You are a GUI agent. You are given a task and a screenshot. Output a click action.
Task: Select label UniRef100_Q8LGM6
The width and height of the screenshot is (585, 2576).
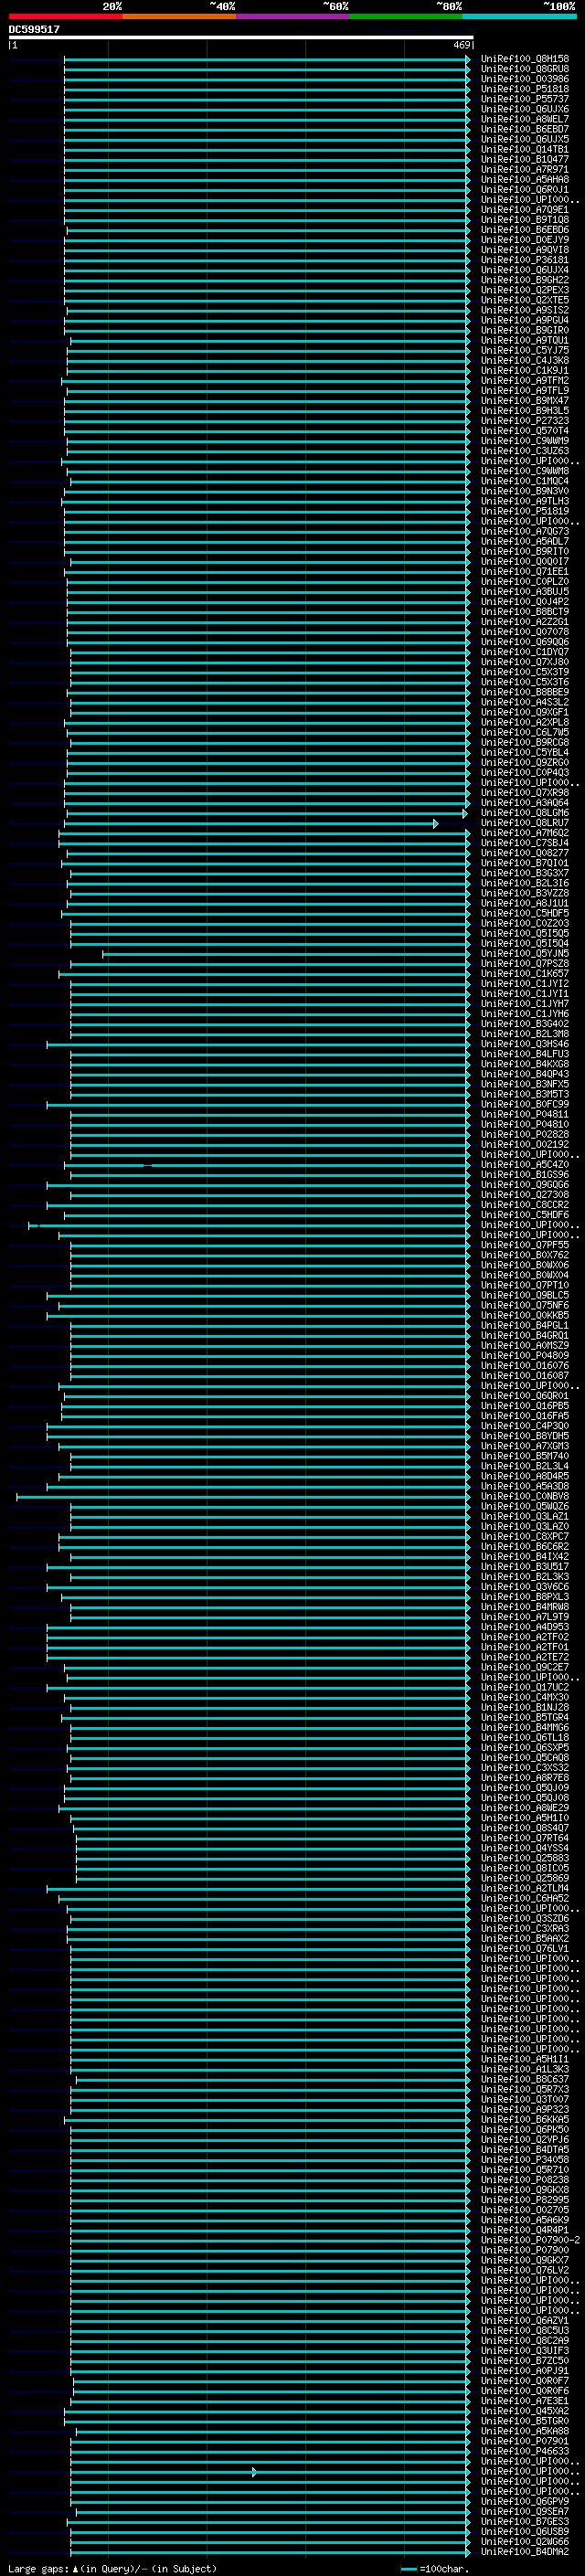click(524, 813)
